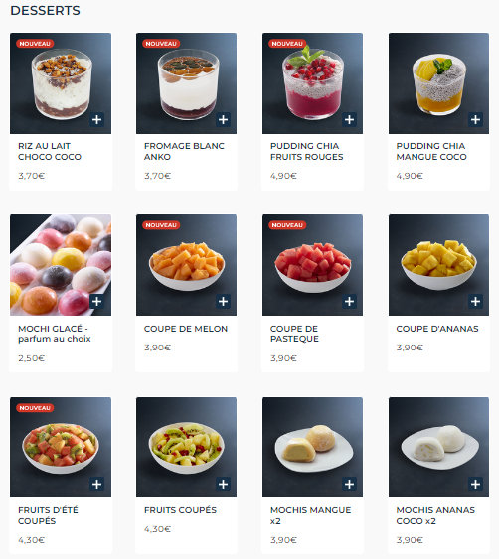Viewport: 499px width, 559px height.
Task: Add Fruits Coupés with plus icon
Action: click(223, 485)
